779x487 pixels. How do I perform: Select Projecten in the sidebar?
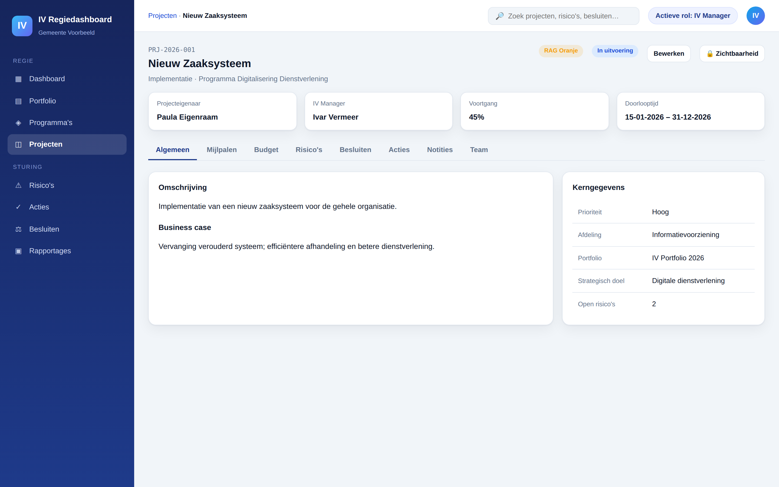[x=67, y=144]
